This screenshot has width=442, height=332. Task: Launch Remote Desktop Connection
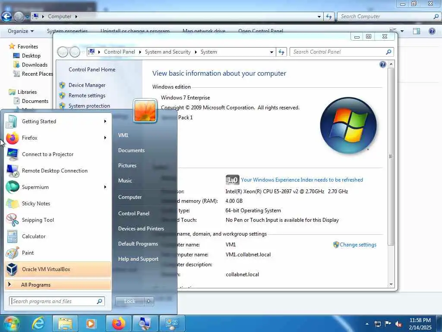[x=58, y=170]
